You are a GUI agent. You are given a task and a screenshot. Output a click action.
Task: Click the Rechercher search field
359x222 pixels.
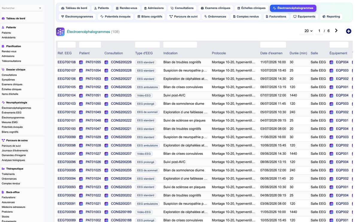coord(20,8)
